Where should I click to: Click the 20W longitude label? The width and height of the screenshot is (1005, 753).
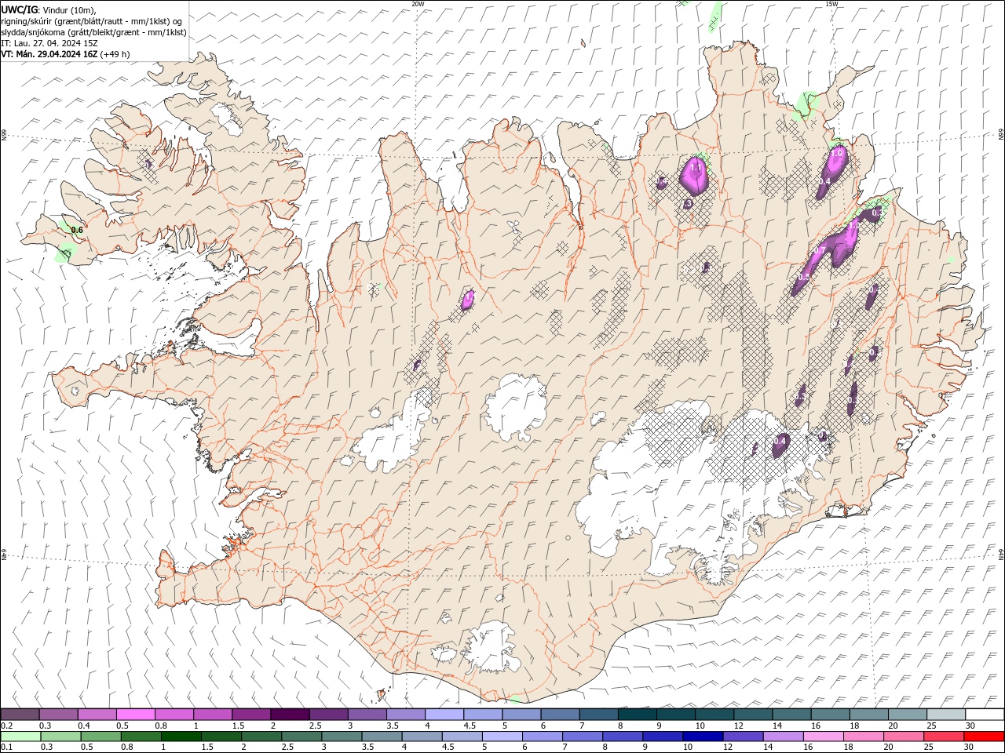pos(418,4)
